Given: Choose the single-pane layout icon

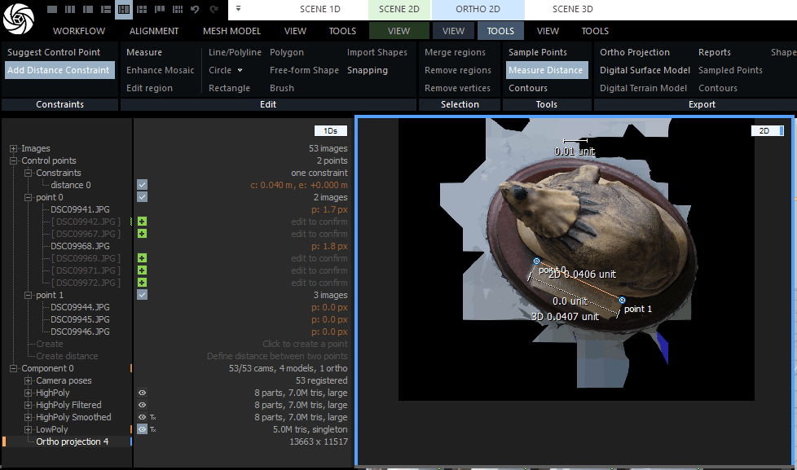Looking at the screenshot, I should pos(52,10).
